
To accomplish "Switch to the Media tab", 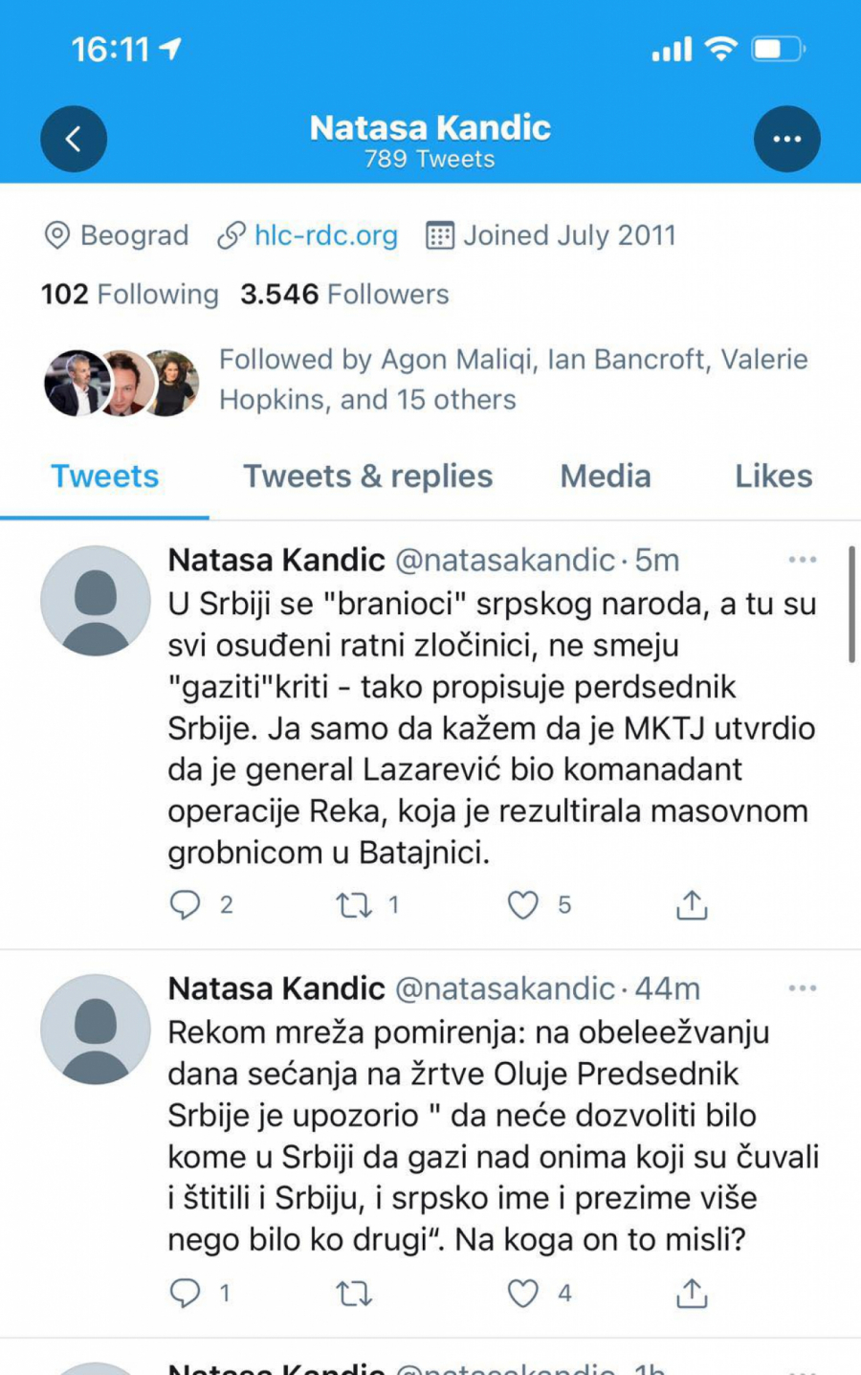I will [x=605, y=476].
